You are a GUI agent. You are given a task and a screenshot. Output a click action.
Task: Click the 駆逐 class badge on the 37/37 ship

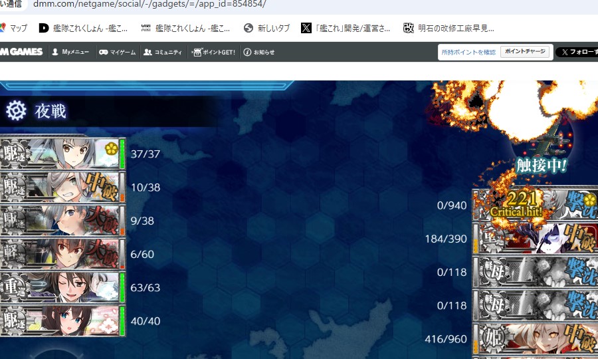coord(15,154)
